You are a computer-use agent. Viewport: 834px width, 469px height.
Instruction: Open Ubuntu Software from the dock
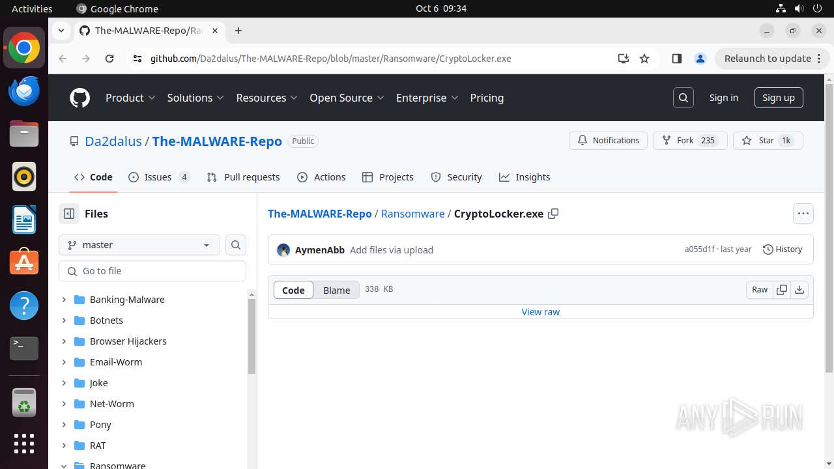(24, 263)
